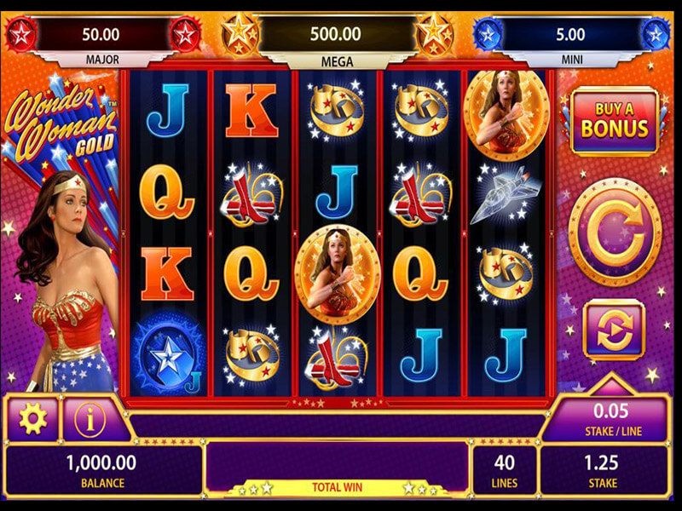The image size is (682, 511).
Task: Select the Major jackpot 50.00 banner
Action: click(x=102, y=41)
